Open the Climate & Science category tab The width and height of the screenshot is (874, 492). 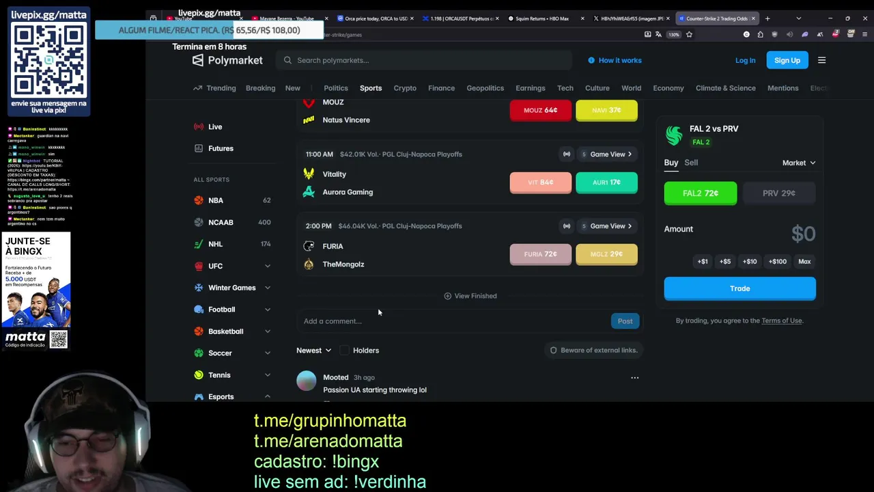(725, 88)
